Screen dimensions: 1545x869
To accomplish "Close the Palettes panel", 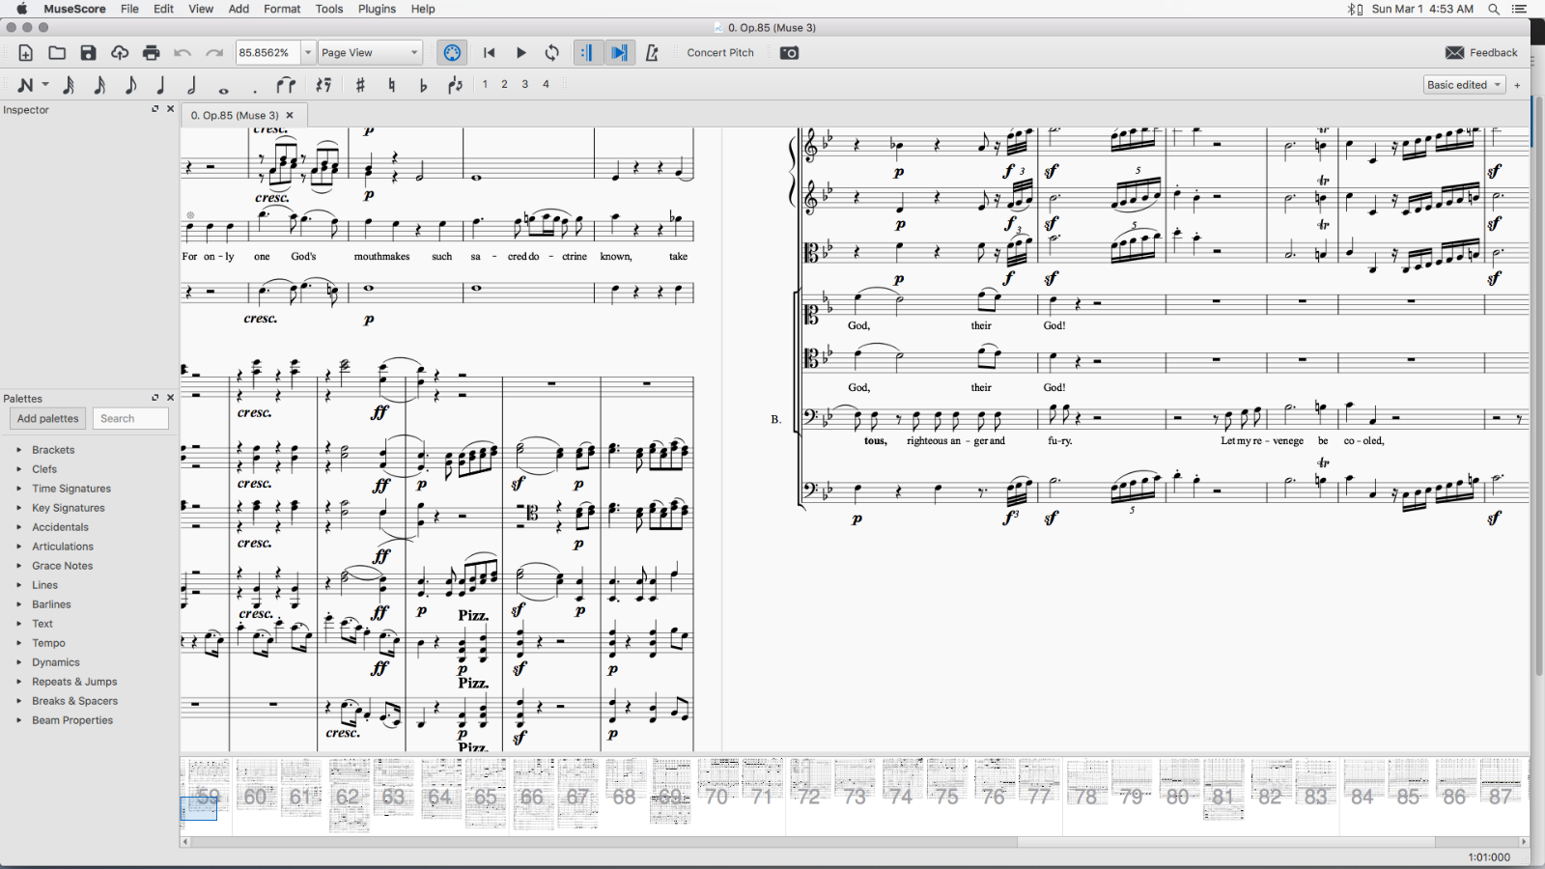I will pyautogui.click(x=171, y=398).
